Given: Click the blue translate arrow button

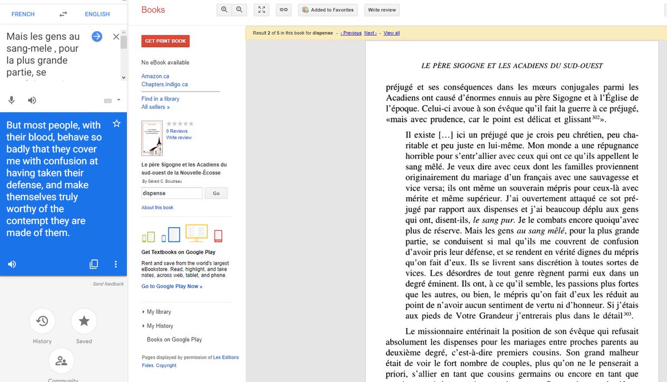Looking at the screenshot, I should (97, 37).
